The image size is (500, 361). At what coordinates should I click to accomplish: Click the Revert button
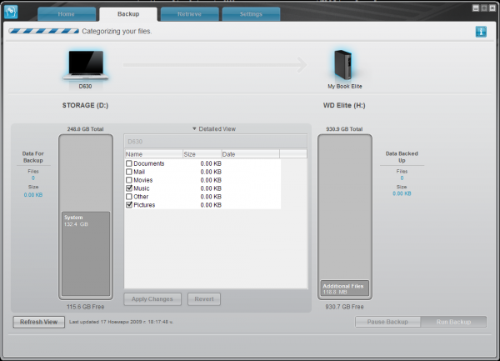point(204,299)
